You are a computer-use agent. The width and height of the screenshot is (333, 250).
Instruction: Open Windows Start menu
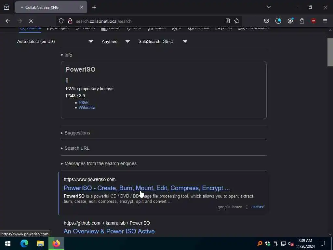point(8,243)
